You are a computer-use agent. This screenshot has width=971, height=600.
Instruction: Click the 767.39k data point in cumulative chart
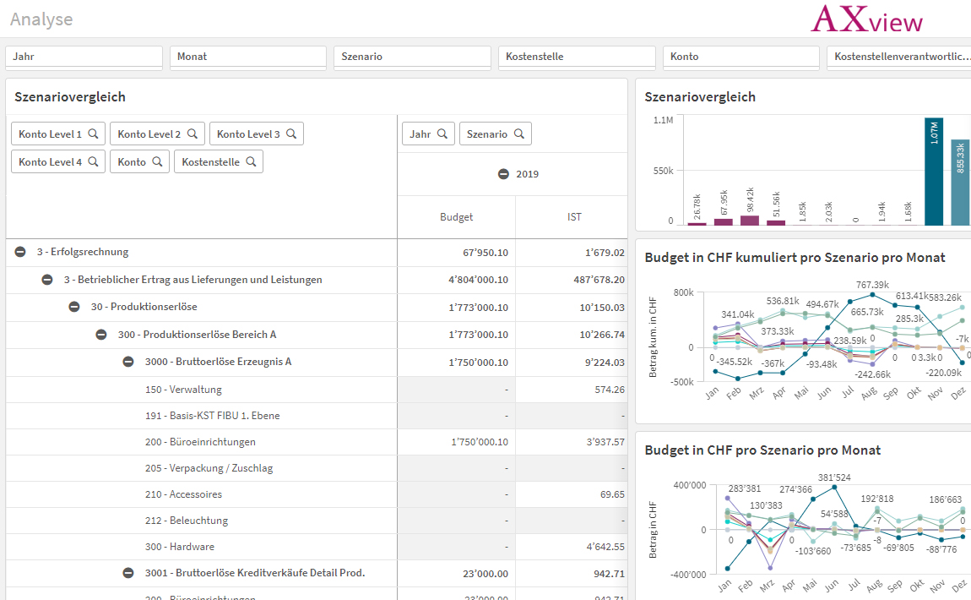click(x=872, y=294)
